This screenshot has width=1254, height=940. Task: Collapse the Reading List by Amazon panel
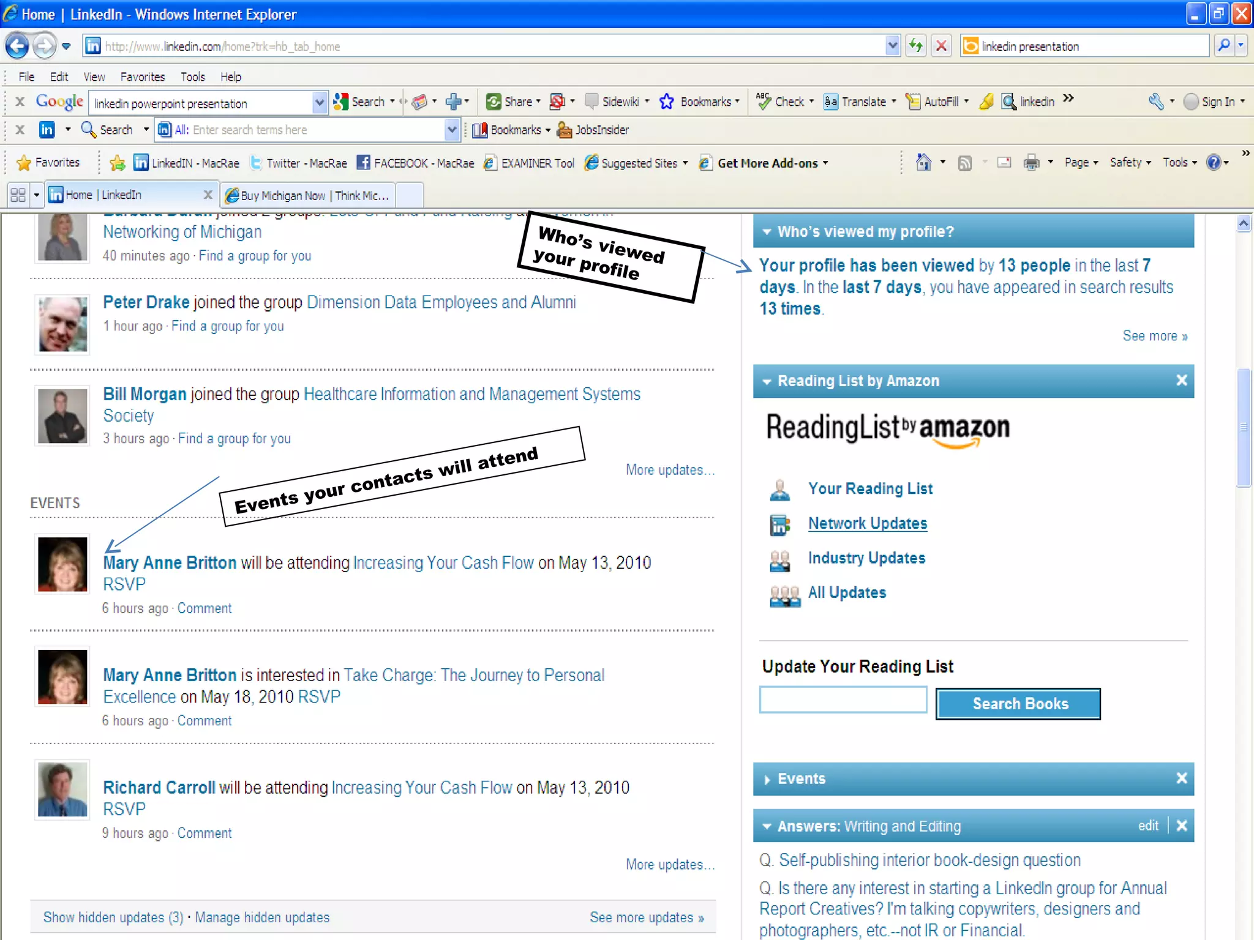click(x=766, y=381)
